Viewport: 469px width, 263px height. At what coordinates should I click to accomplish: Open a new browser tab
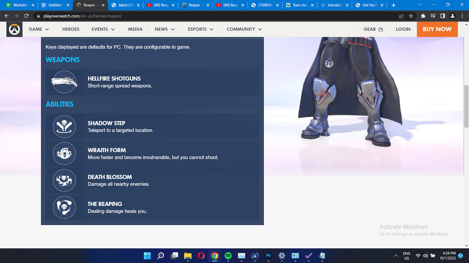click(393, 5)
